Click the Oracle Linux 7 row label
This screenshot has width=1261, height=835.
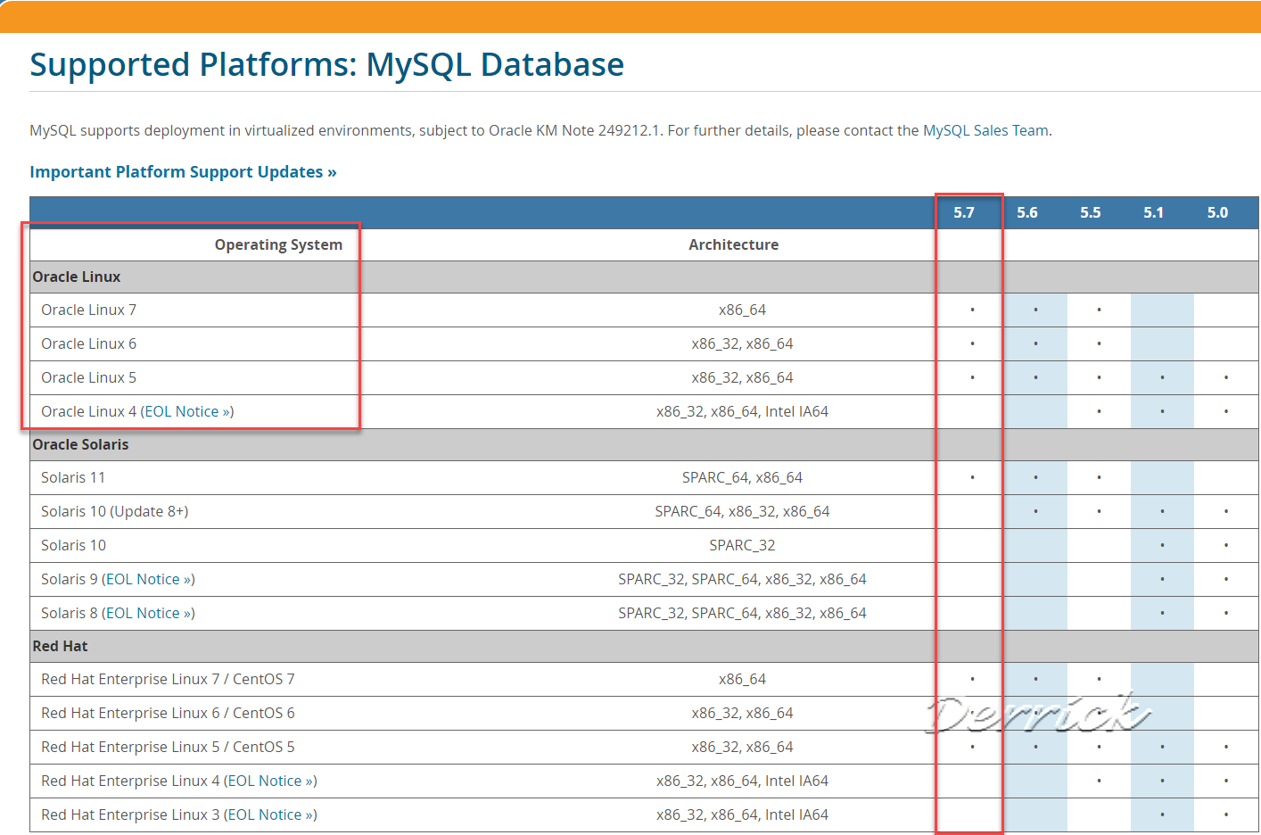[88, 310]
